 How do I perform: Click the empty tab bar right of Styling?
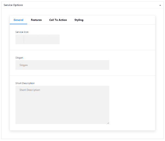click(119, 20)
